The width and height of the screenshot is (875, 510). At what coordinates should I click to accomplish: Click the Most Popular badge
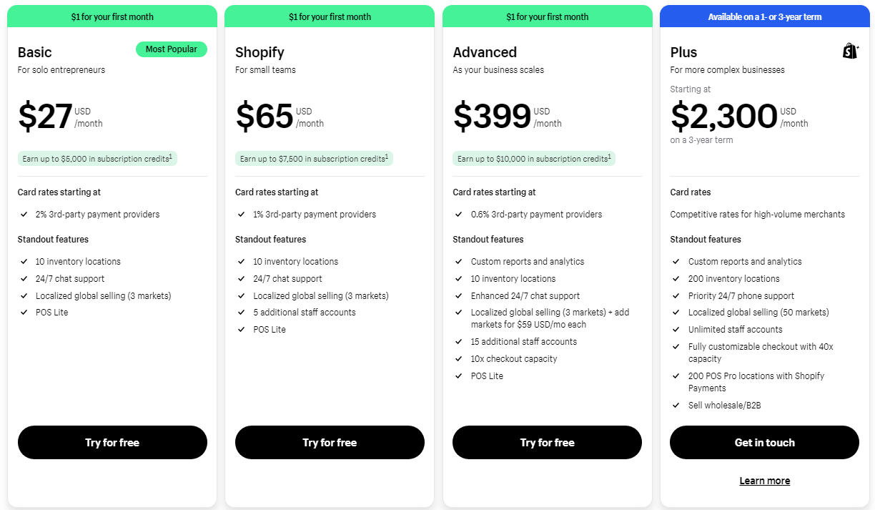172,49
